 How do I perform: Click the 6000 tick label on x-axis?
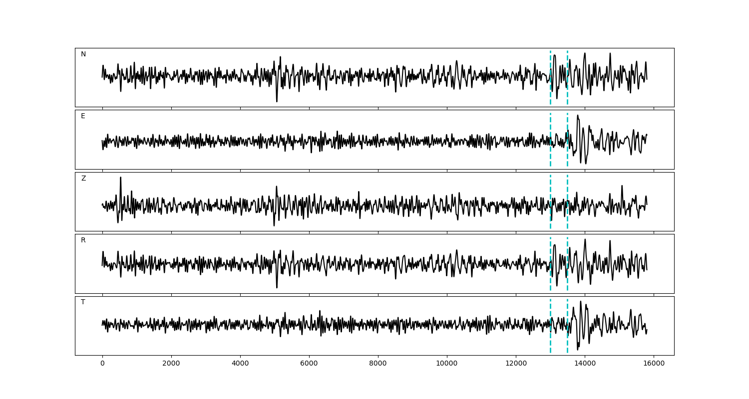(x=309, y=364)
